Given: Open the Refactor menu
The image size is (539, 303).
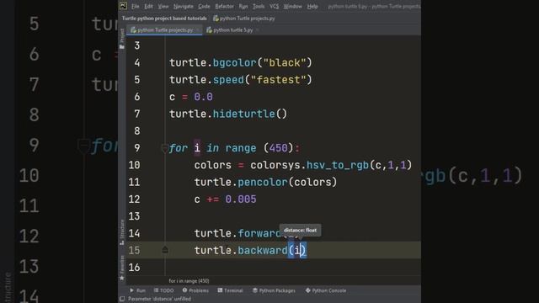Looking at the screenshot, I should [224, 6].
